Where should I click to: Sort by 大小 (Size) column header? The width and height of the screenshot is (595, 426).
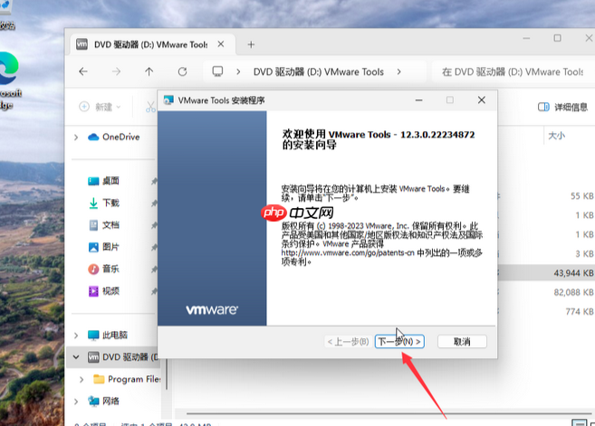[x=557, y=136]
